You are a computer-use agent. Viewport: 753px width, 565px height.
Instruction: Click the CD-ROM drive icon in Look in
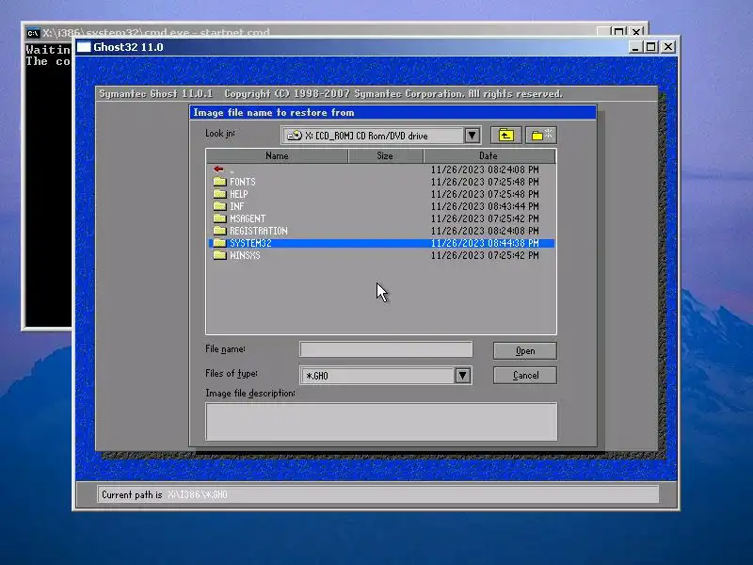295,136
